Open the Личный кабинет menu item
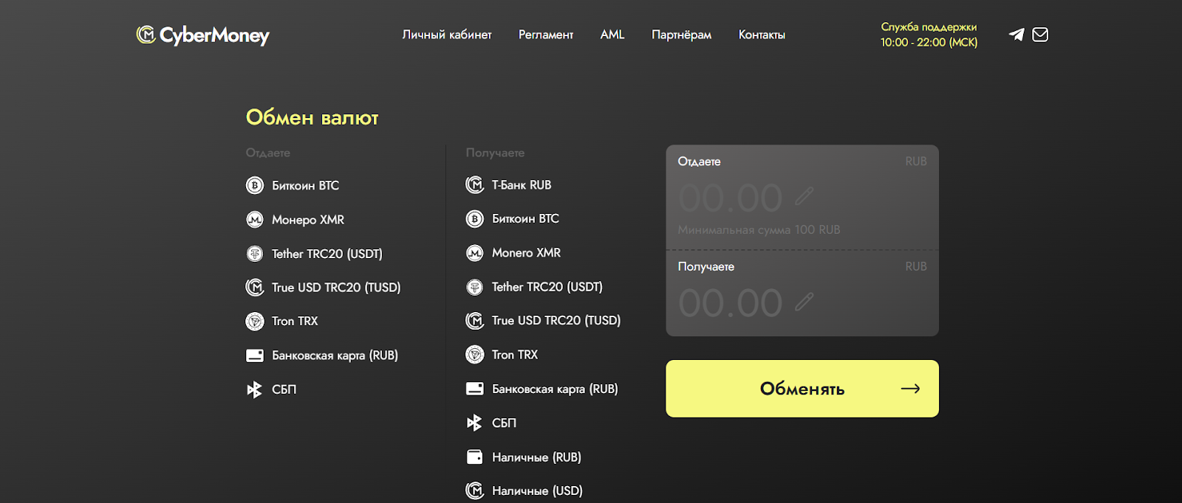The image size is (1182, 503). coord(447,35)
